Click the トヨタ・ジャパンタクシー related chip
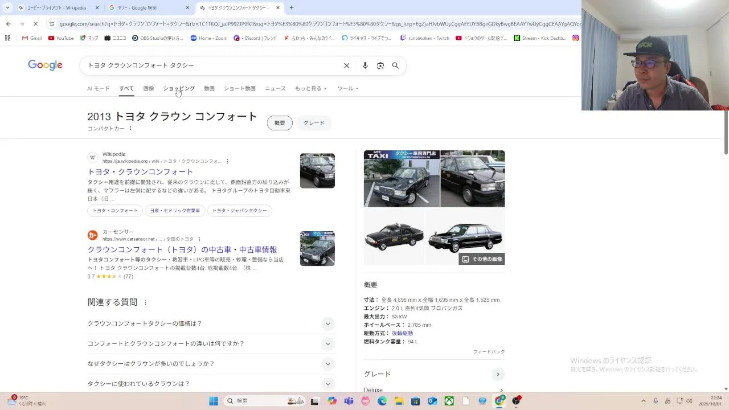729x410 pixels. [239, 211]
